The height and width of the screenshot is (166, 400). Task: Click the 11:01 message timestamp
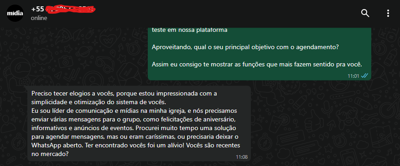(353, 76)
